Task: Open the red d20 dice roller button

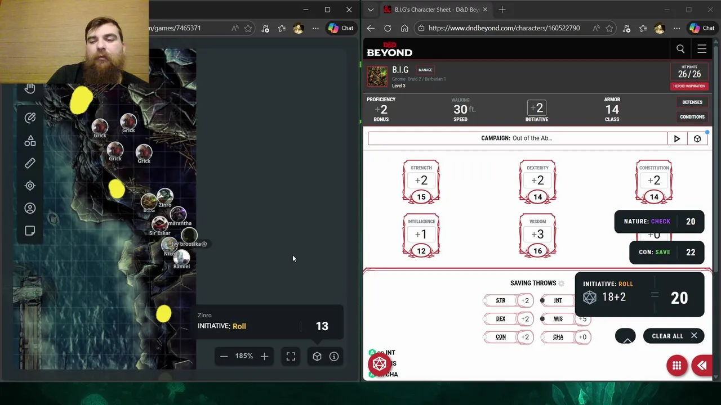Action: [x=380, y=364]
